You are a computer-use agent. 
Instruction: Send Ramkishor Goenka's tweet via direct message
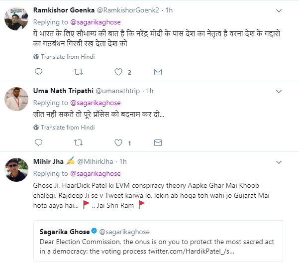(158, 72)
